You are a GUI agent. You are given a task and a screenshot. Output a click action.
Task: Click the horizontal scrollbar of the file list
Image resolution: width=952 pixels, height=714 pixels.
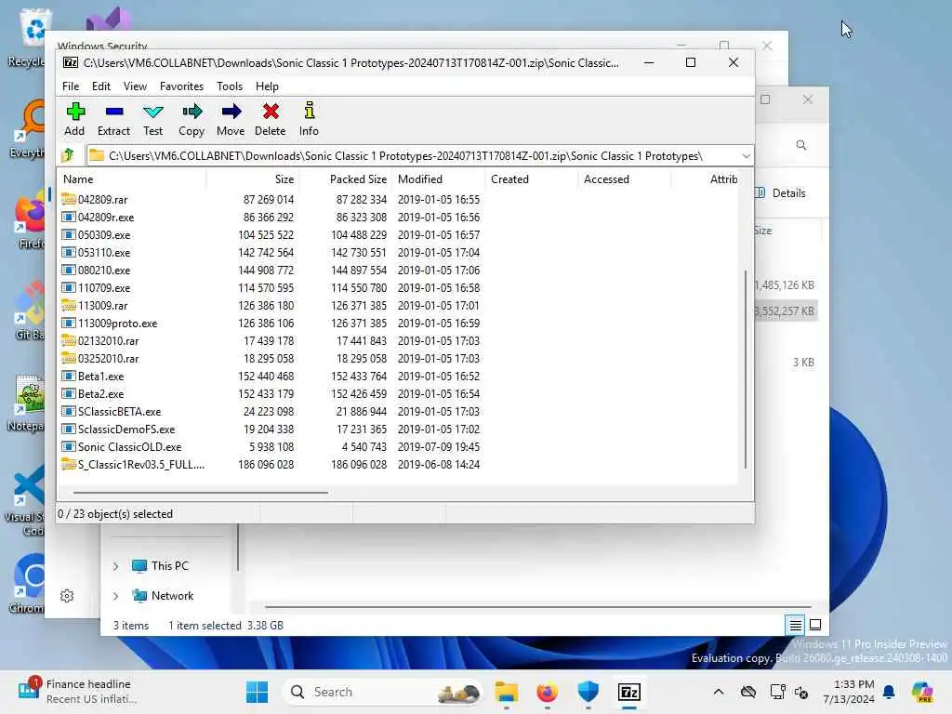[201, 493]
